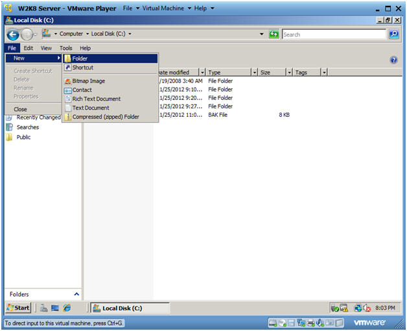
Task: Open Server Manager quick launch icon
Action: (x=44, y=308)
